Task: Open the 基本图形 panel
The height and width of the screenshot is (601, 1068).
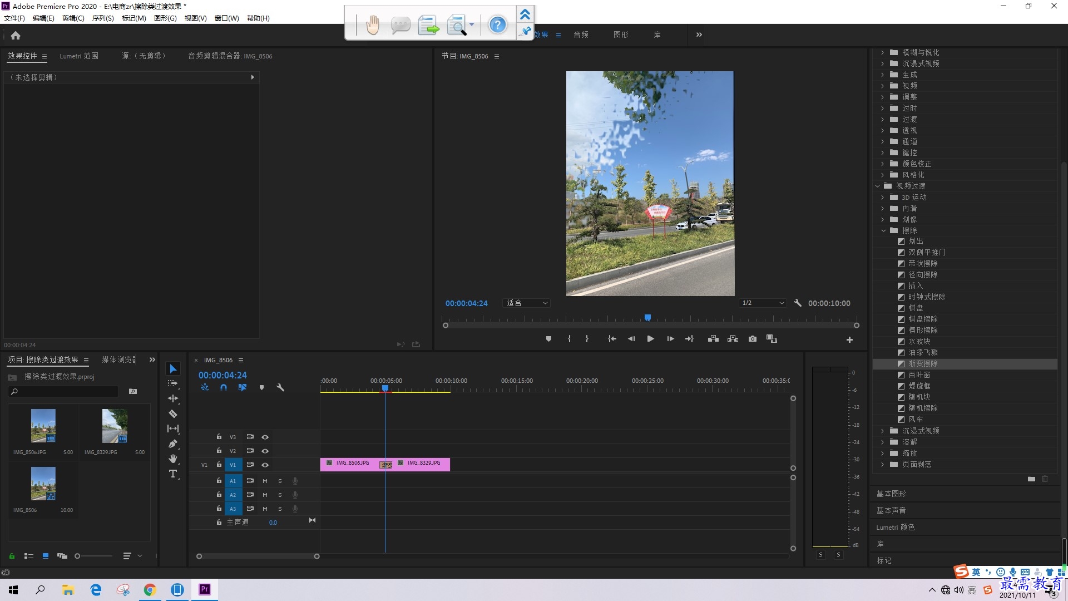Action: click(x=891, y=494)
